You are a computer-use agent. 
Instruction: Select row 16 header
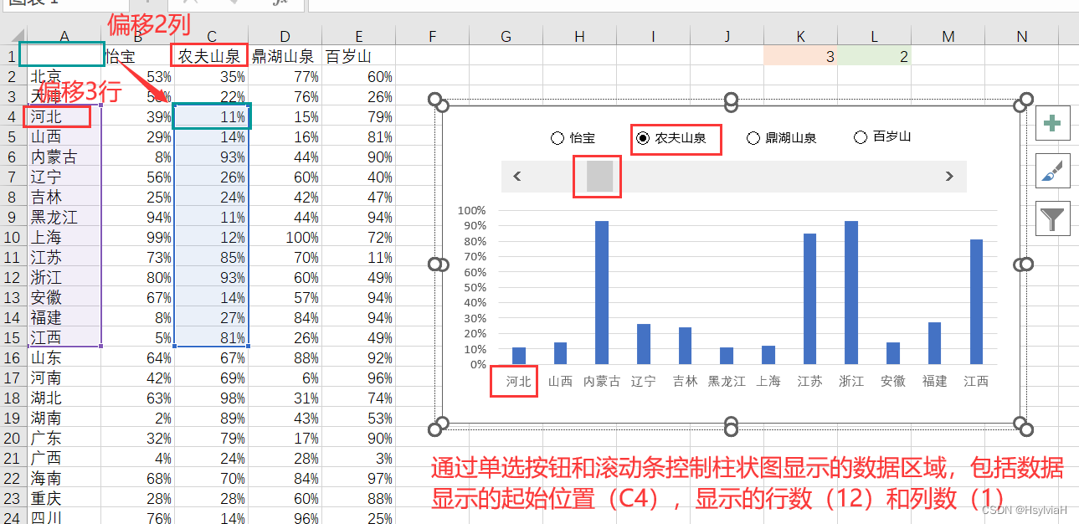[13, 357]
